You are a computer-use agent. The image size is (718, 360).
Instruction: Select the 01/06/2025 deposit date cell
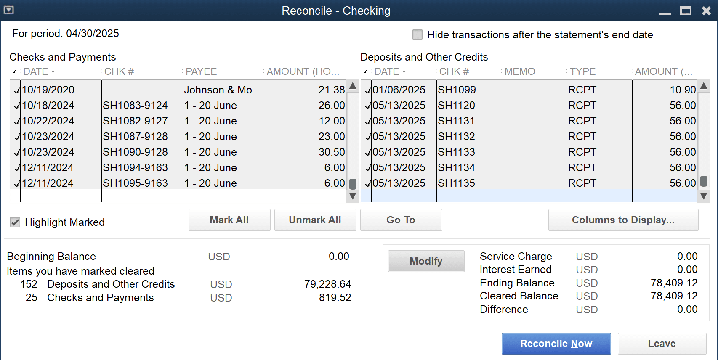[x=404, y=90]
